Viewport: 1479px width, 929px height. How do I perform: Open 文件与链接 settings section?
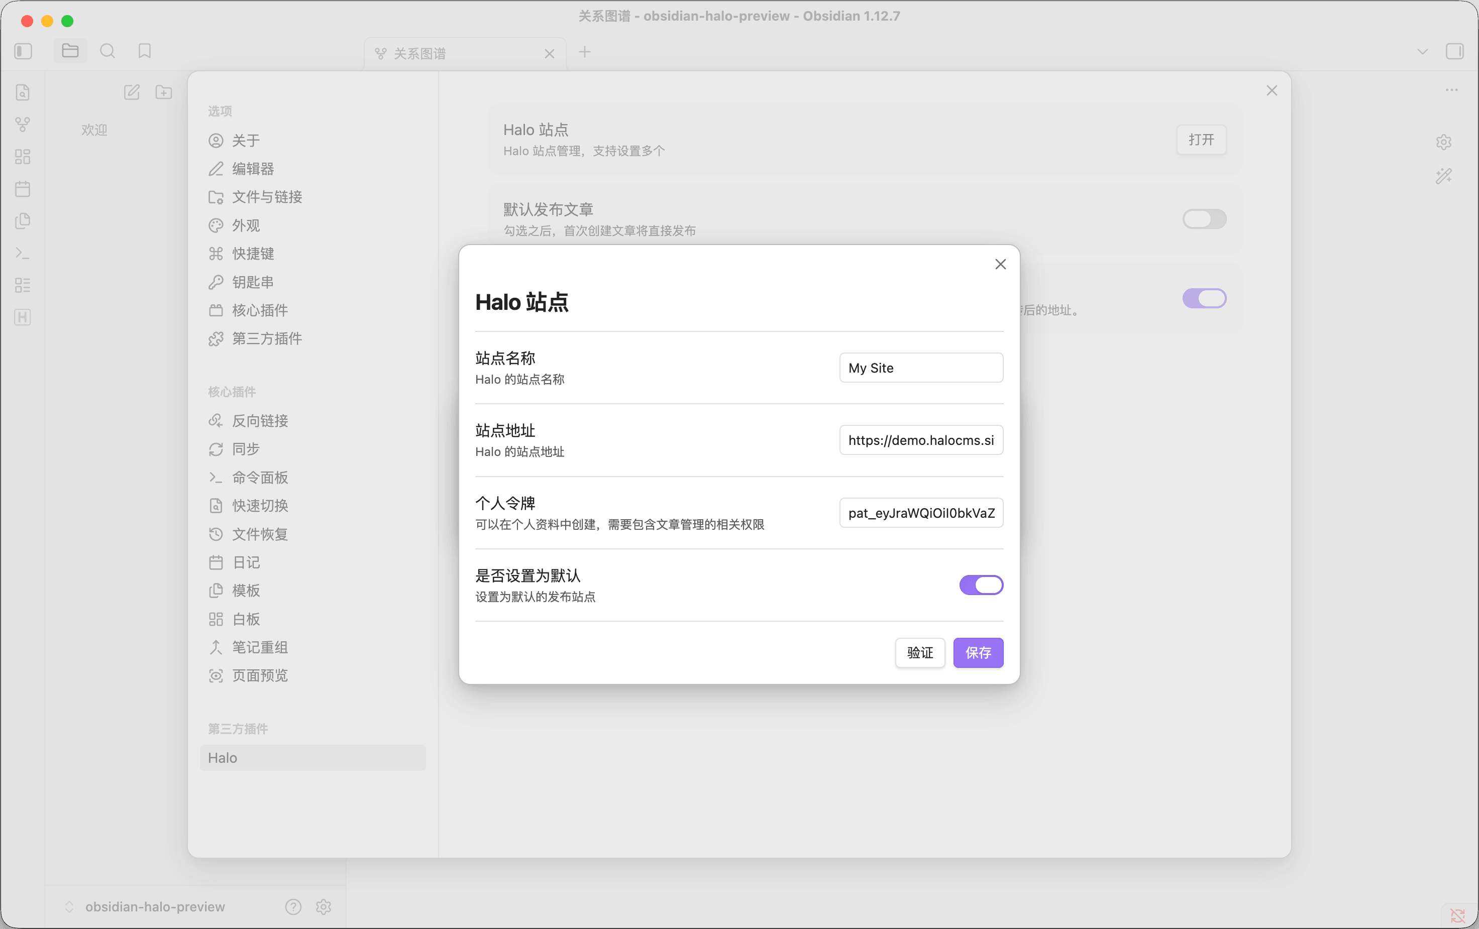pyautogui.click(x=312, y=197)
